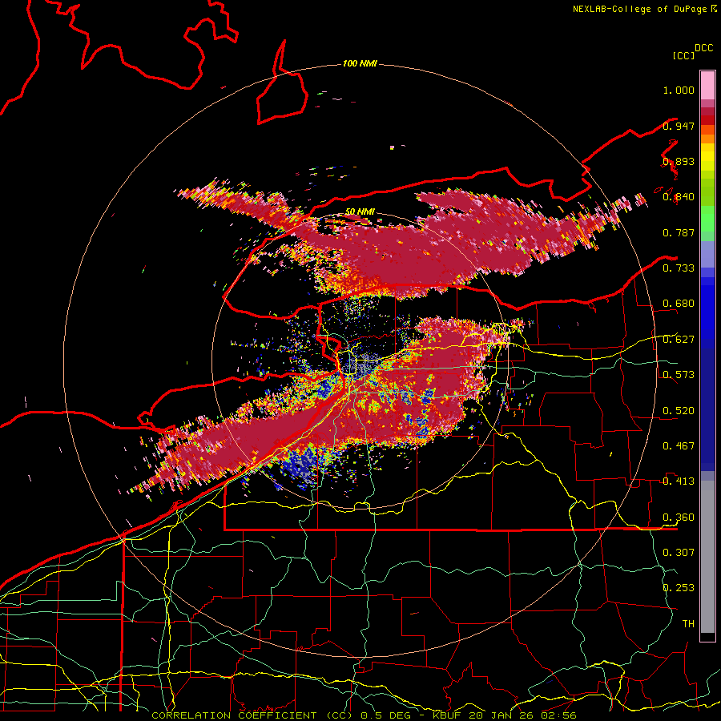Select the 0.307 color scale value
This screenshot has height=721, width=721.
pos(679,553)
